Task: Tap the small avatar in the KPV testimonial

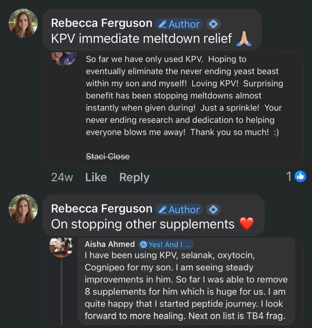Action: click(65, 59)
